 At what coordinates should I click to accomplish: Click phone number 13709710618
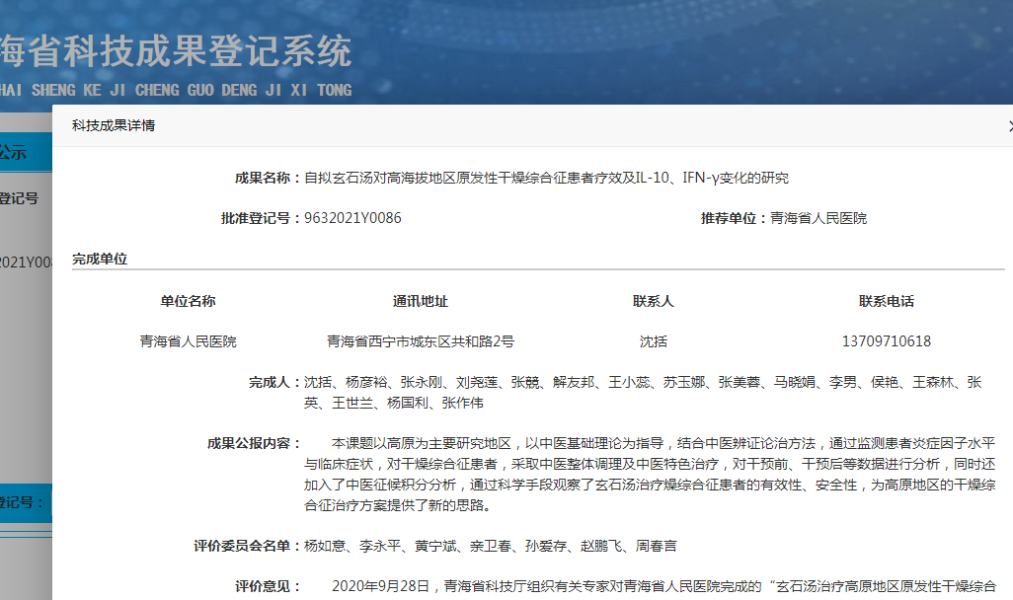pyautogui.click(x=886, y=341)
